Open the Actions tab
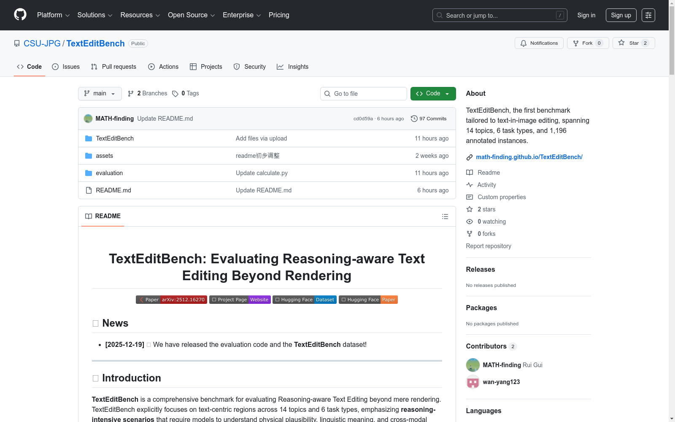 click(163, 67)
